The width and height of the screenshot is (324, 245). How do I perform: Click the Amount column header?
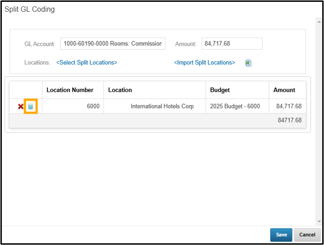[284, 90]
